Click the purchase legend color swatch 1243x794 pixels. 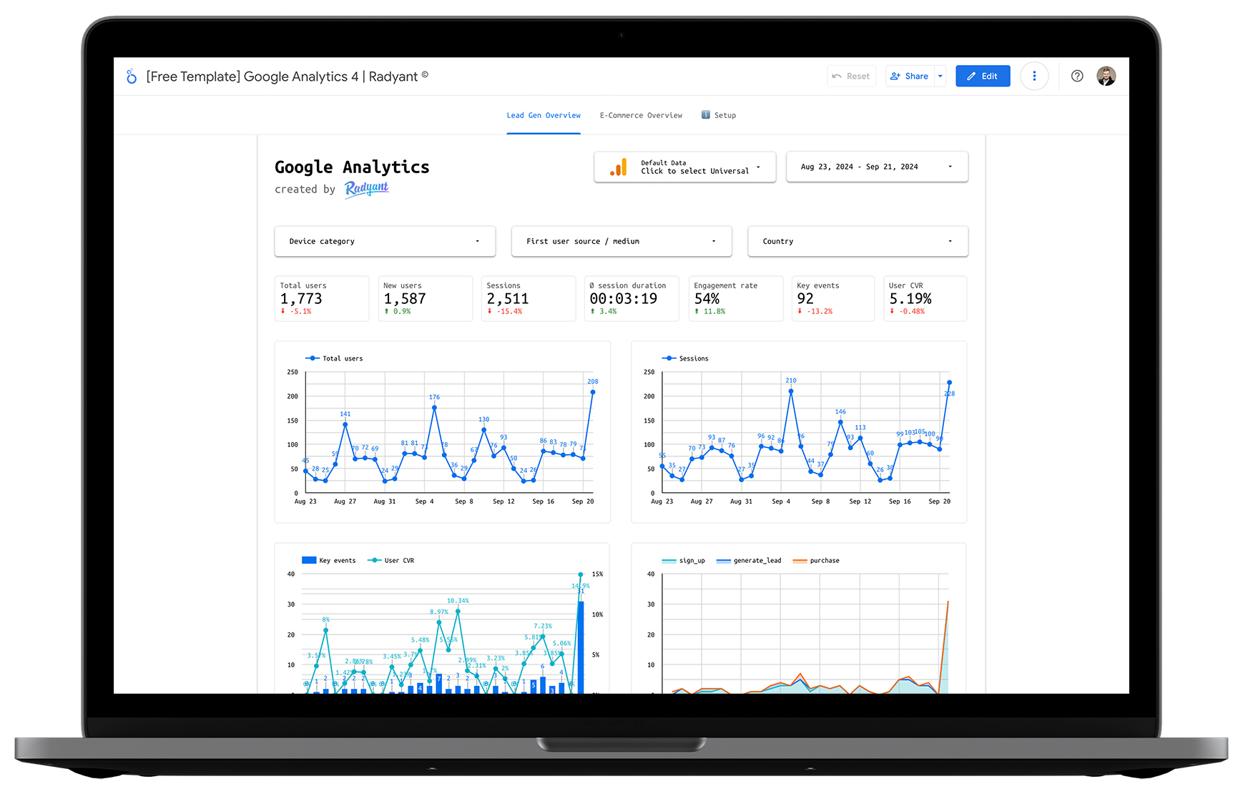tap(800, 561)
